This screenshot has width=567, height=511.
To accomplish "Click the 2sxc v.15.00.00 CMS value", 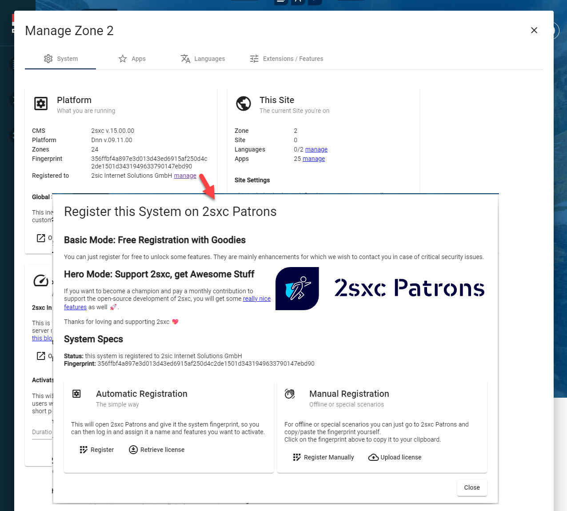I will tap(112, 131).
